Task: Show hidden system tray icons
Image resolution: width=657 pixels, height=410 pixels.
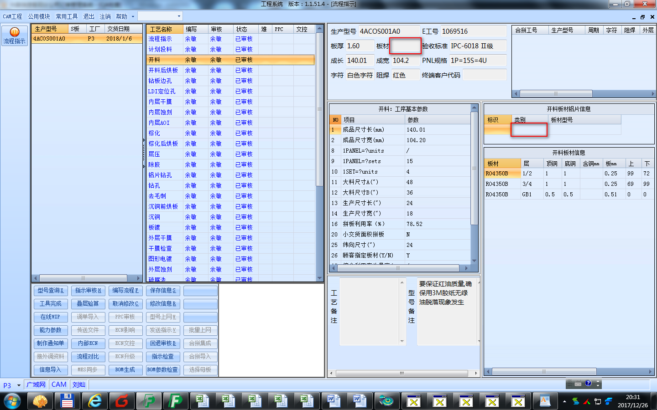Action: click(564, 401)
